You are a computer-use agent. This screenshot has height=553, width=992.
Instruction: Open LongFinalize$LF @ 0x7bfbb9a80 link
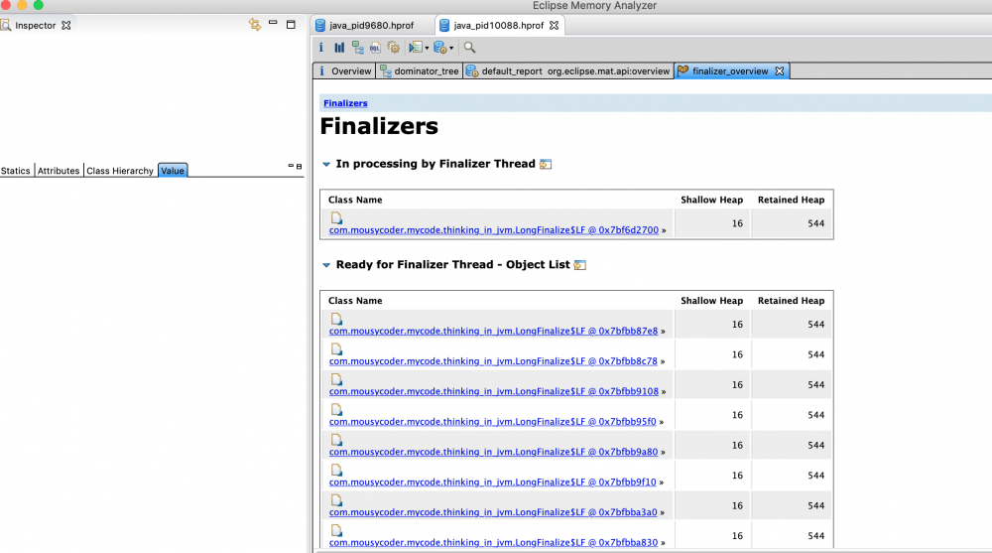493,452
